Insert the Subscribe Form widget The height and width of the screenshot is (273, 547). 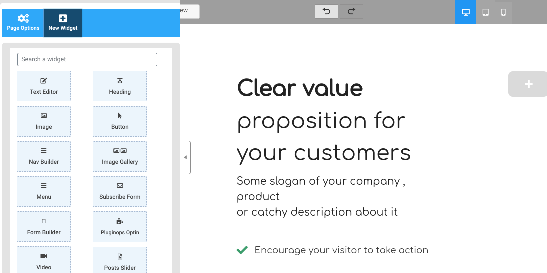(120, 191)
